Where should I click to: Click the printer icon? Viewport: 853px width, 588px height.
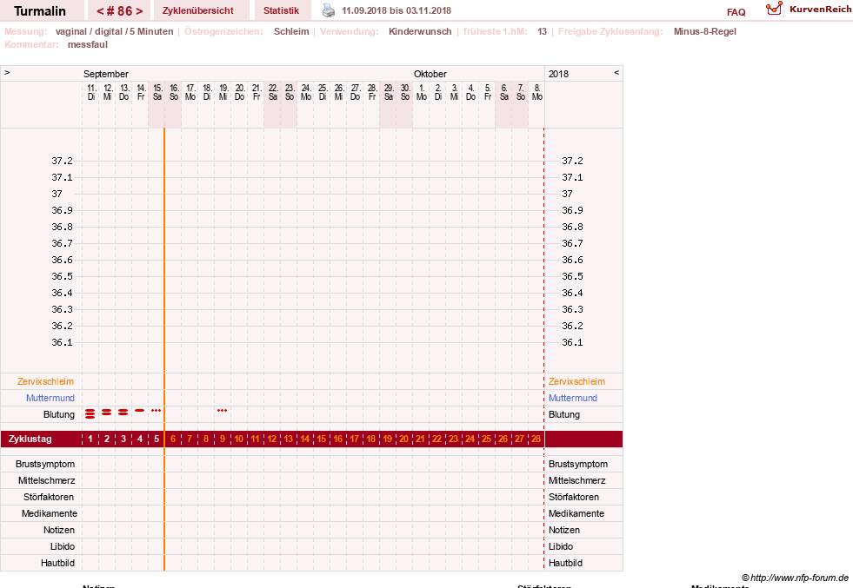tap(329, 10)
